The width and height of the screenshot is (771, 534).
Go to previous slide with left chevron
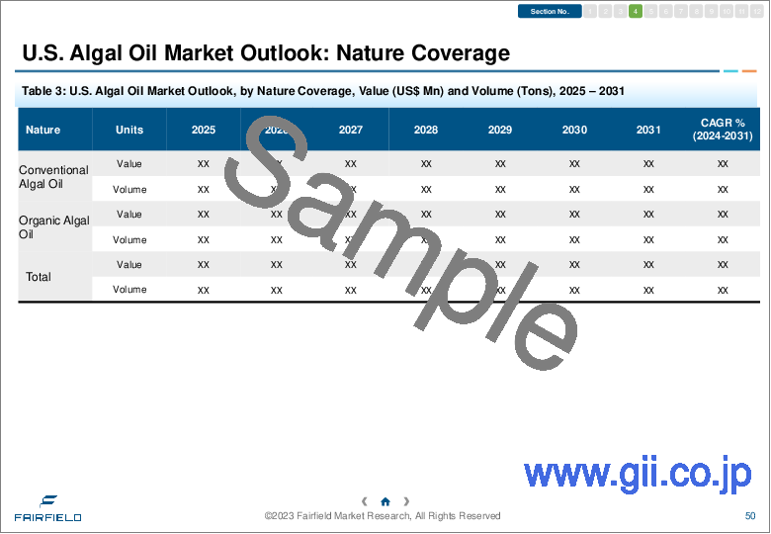click(365, 501)
